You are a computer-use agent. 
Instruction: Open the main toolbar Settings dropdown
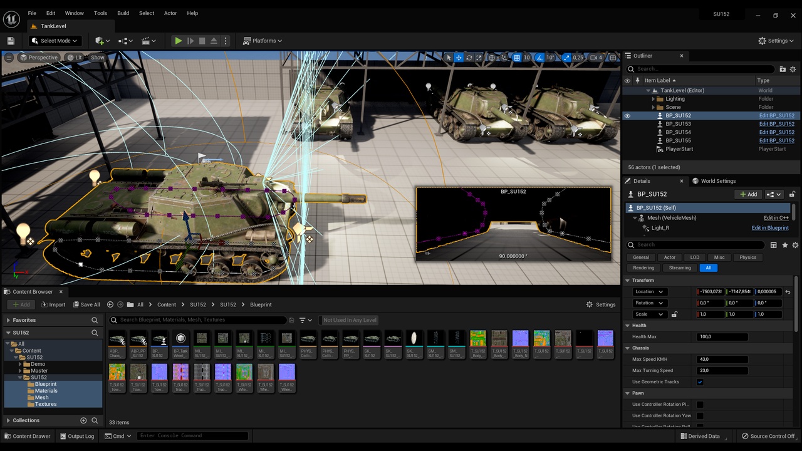776,41
